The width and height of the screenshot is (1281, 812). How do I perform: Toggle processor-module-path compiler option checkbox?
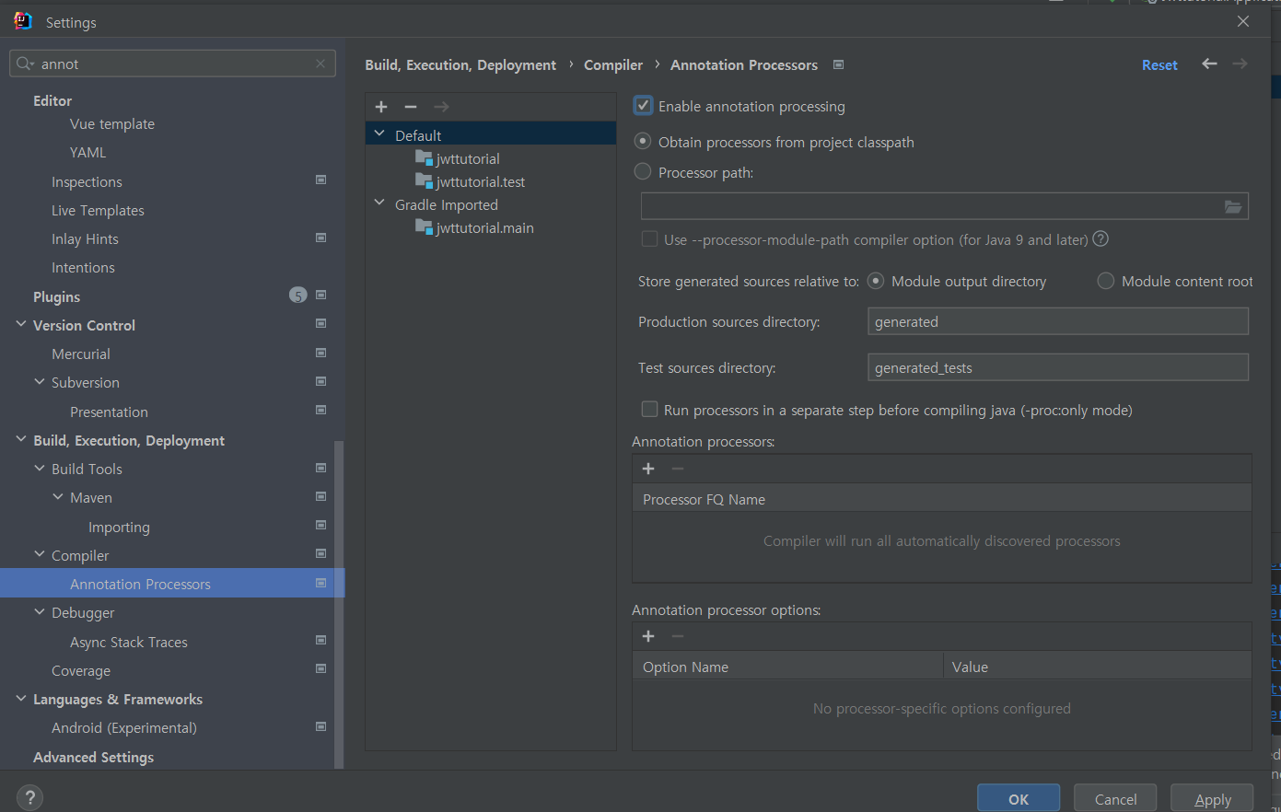(x=649, y=239)
